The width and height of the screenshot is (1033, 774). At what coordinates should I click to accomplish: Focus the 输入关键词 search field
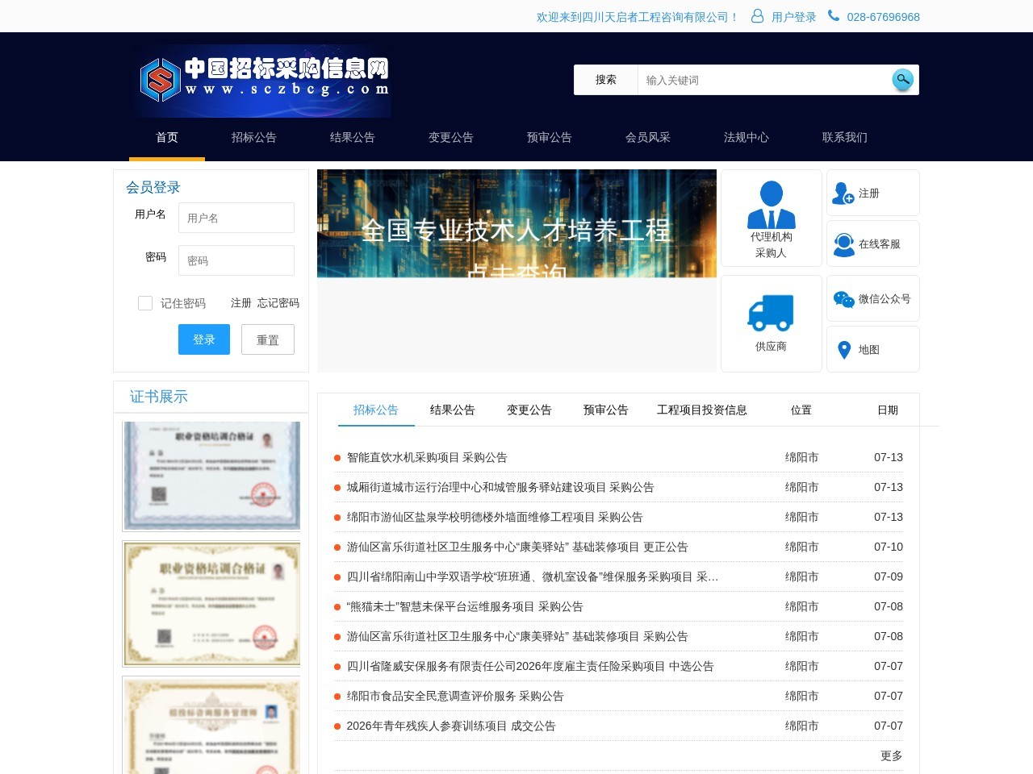(x=763, y=80)
